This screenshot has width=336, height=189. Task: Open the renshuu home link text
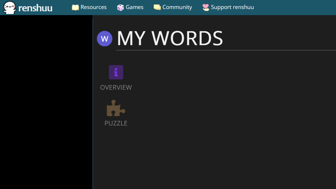click(x=35, y=8)
